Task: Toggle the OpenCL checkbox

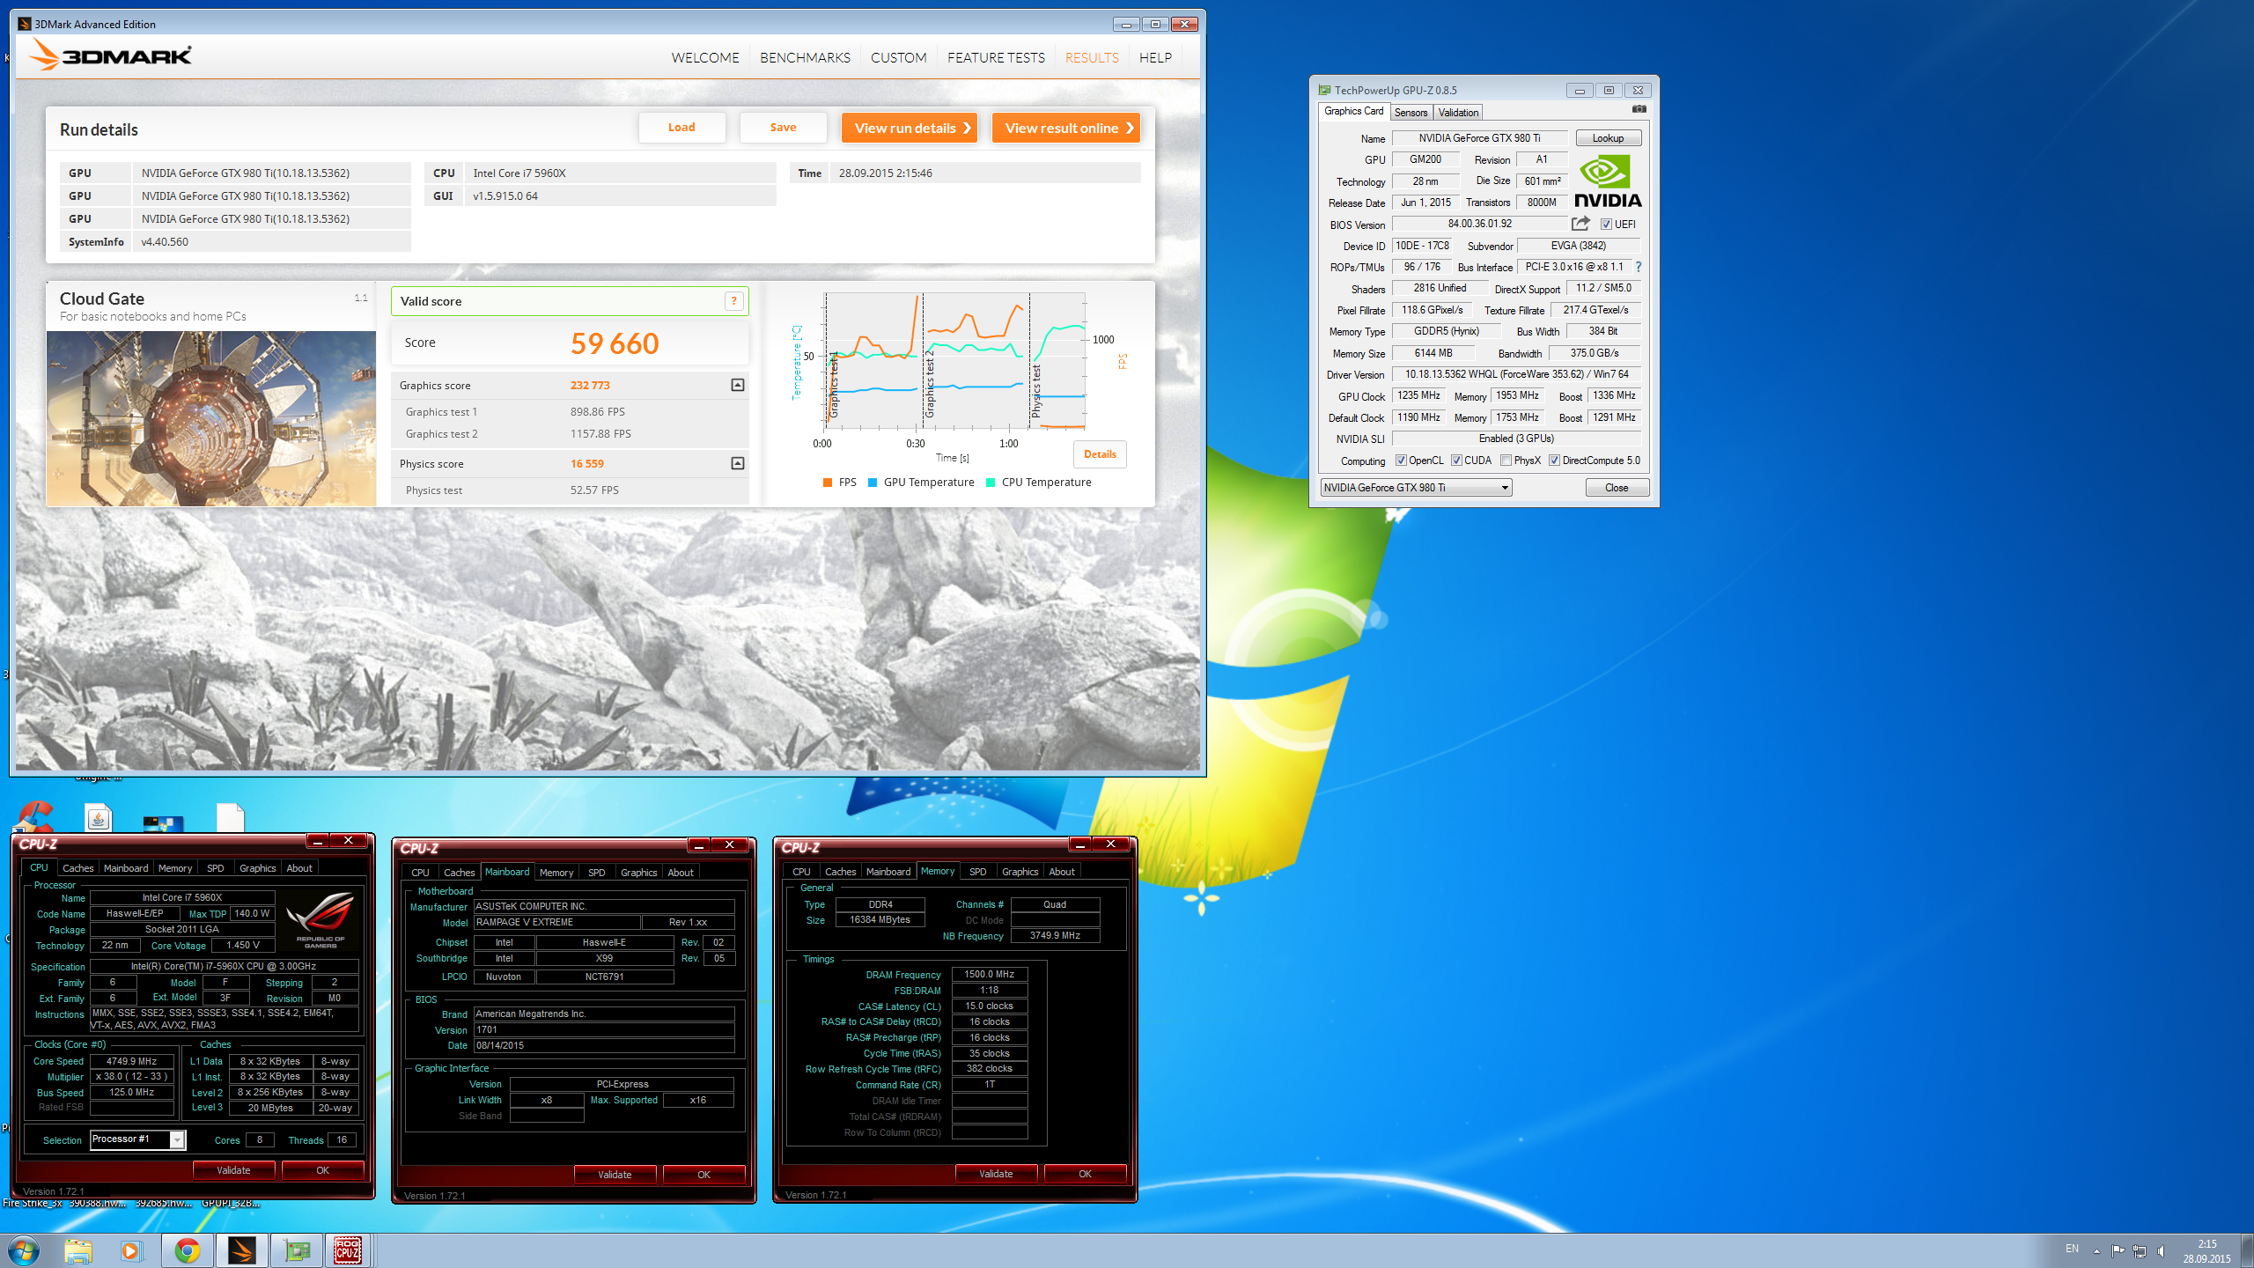Action: (x=1401, y=461)
